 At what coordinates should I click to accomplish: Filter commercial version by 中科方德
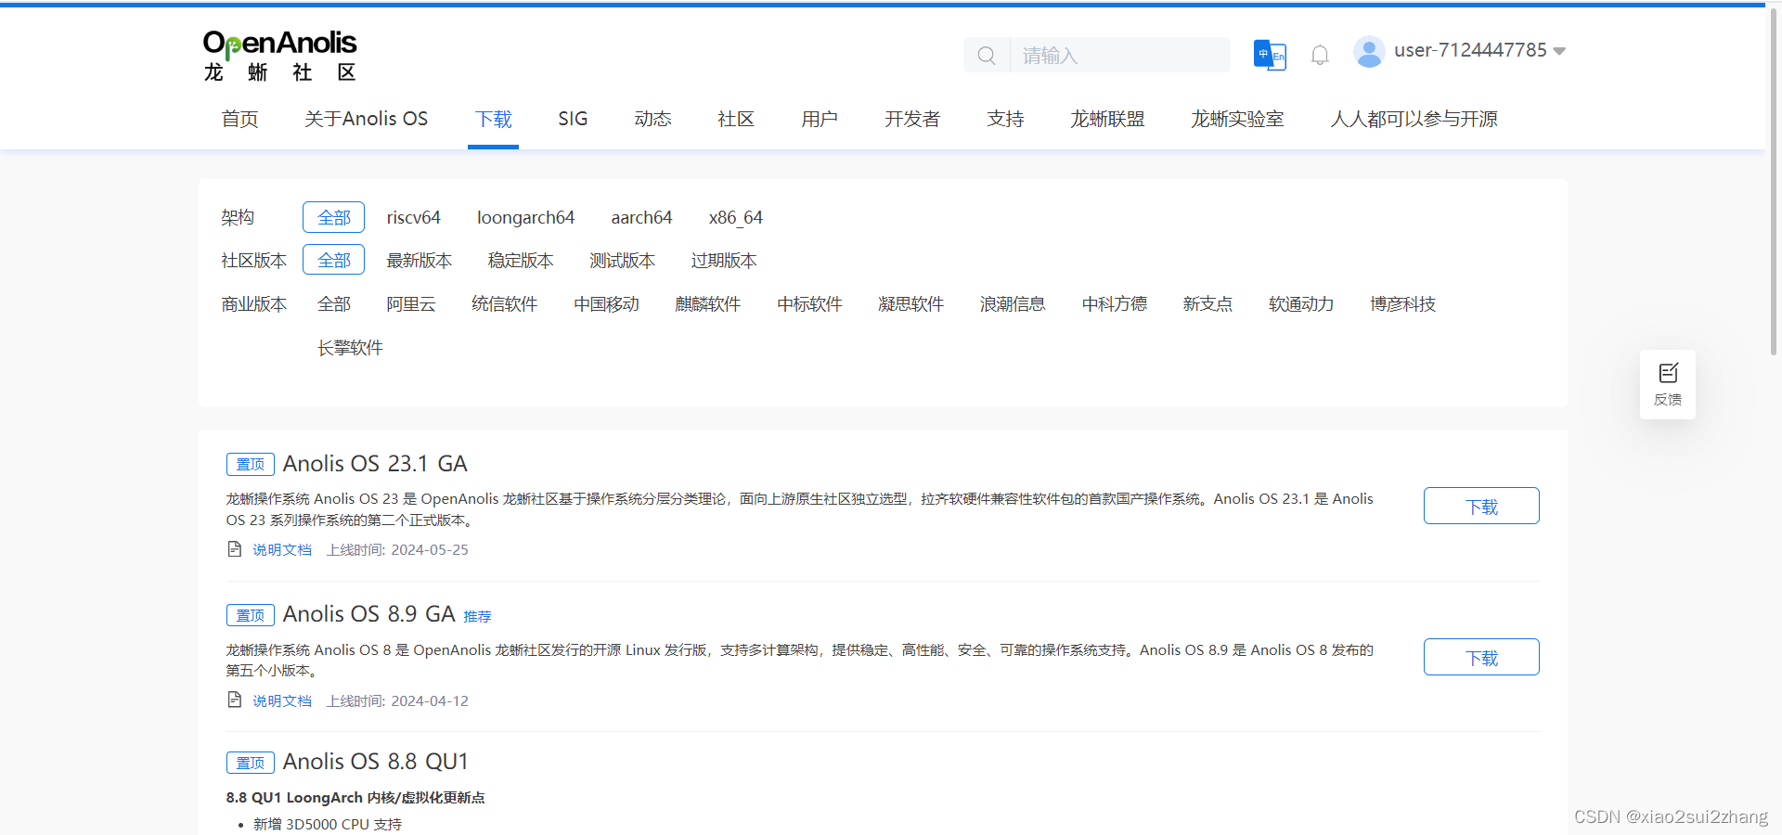point(1114,304)
